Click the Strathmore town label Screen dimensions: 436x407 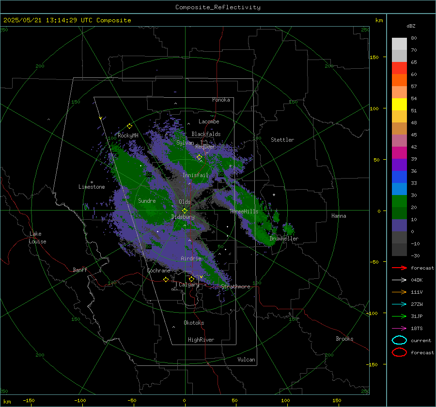235,286
